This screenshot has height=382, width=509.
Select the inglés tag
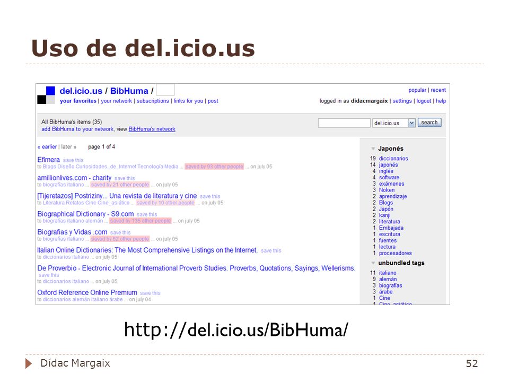tap(386, 171)
